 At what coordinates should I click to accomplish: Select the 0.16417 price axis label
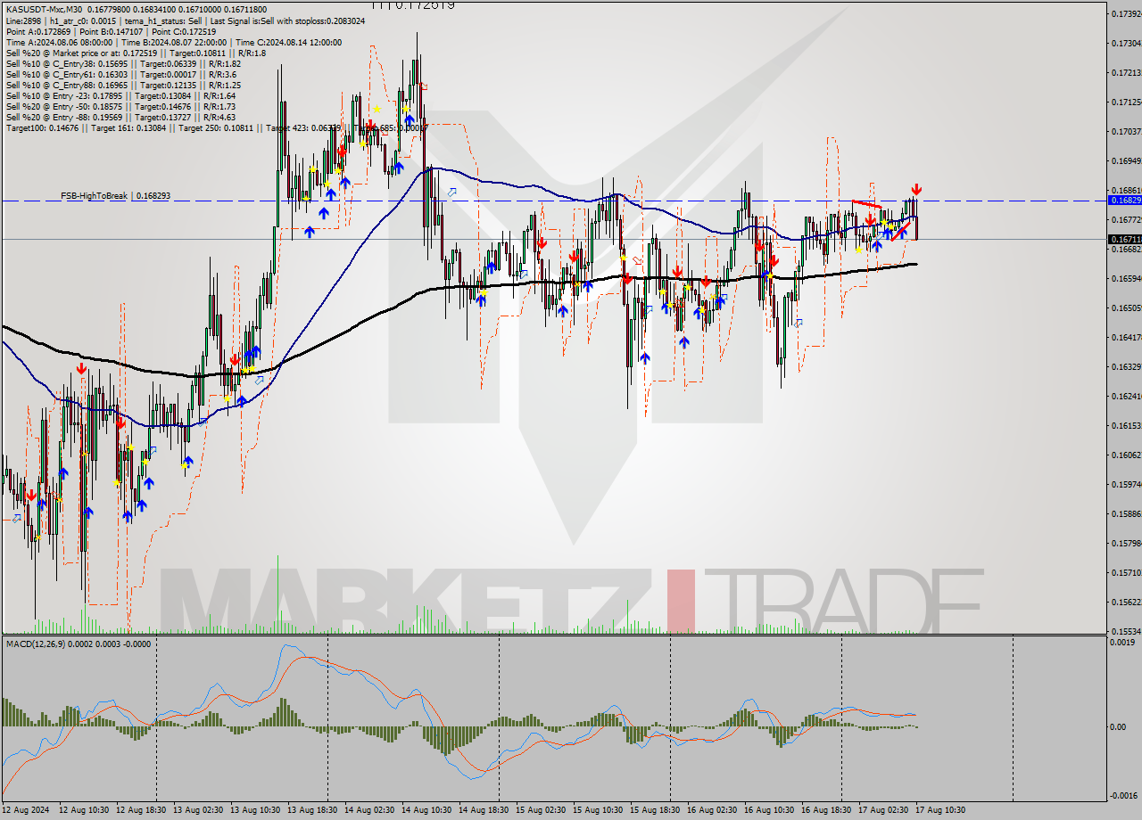pos(1125,337)
